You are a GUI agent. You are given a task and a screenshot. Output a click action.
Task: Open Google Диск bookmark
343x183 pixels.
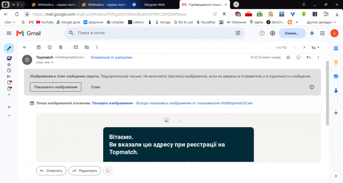(68, 22)
